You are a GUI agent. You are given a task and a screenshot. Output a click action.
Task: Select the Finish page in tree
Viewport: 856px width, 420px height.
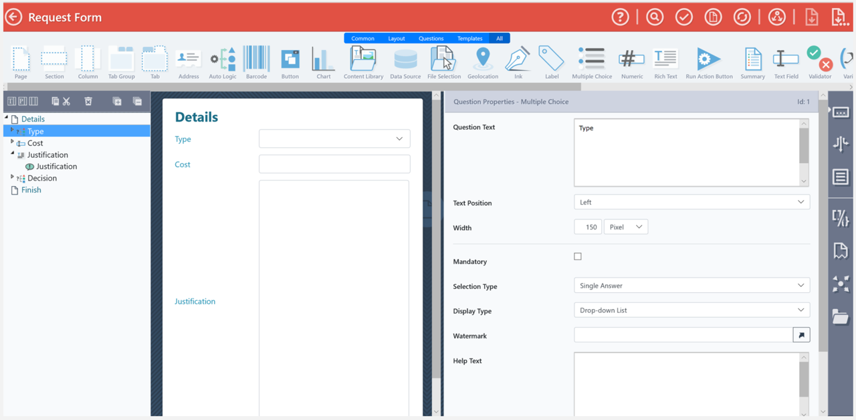pyautogui.click(x=31, y=190)
